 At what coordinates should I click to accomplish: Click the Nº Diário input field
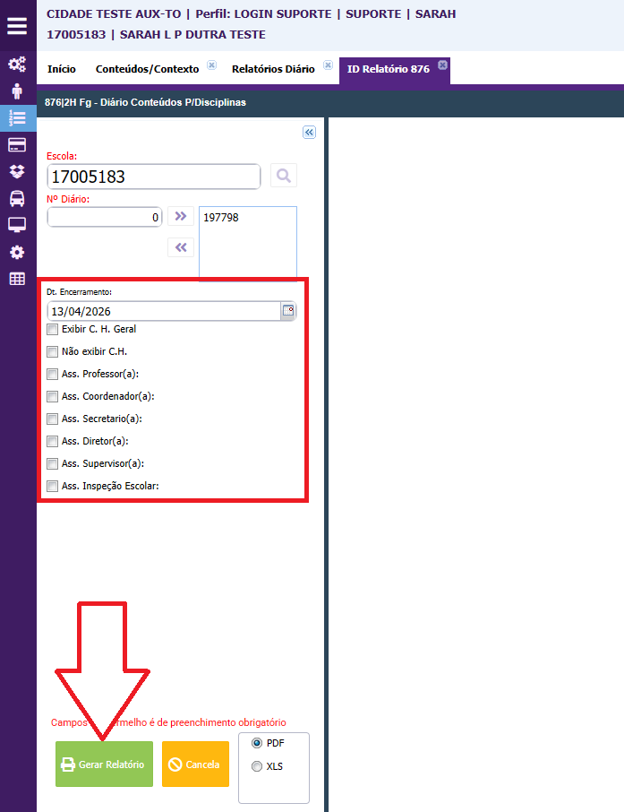pos(104,217)
